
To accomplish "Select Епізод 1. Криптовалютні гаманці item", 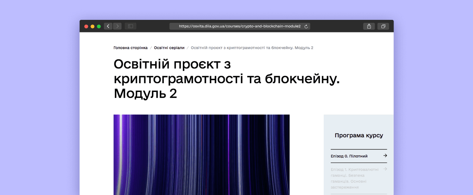I will (x=355, y=178).
